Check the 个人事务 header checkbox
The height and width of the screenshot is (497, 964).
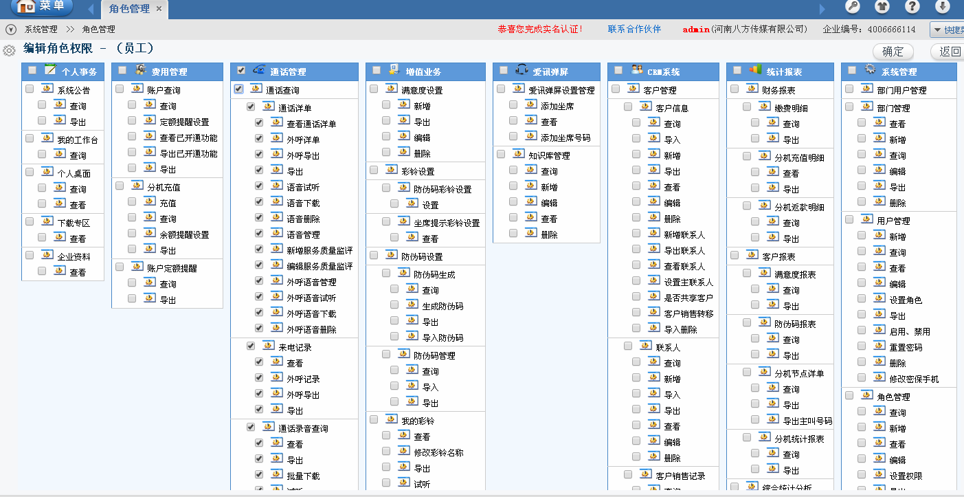click(x=32, y=70)
